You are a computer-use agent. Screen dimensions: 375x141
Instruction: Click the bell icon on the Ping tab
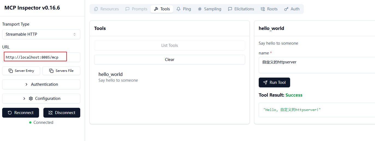[x=178, y=9]
